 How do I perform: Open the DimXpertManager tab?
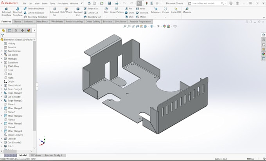(x=22, y=31)
